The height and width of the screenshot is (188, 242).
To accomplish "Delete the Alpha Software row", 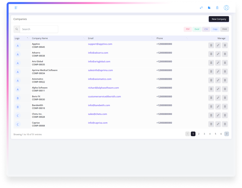I will (225, 89).
